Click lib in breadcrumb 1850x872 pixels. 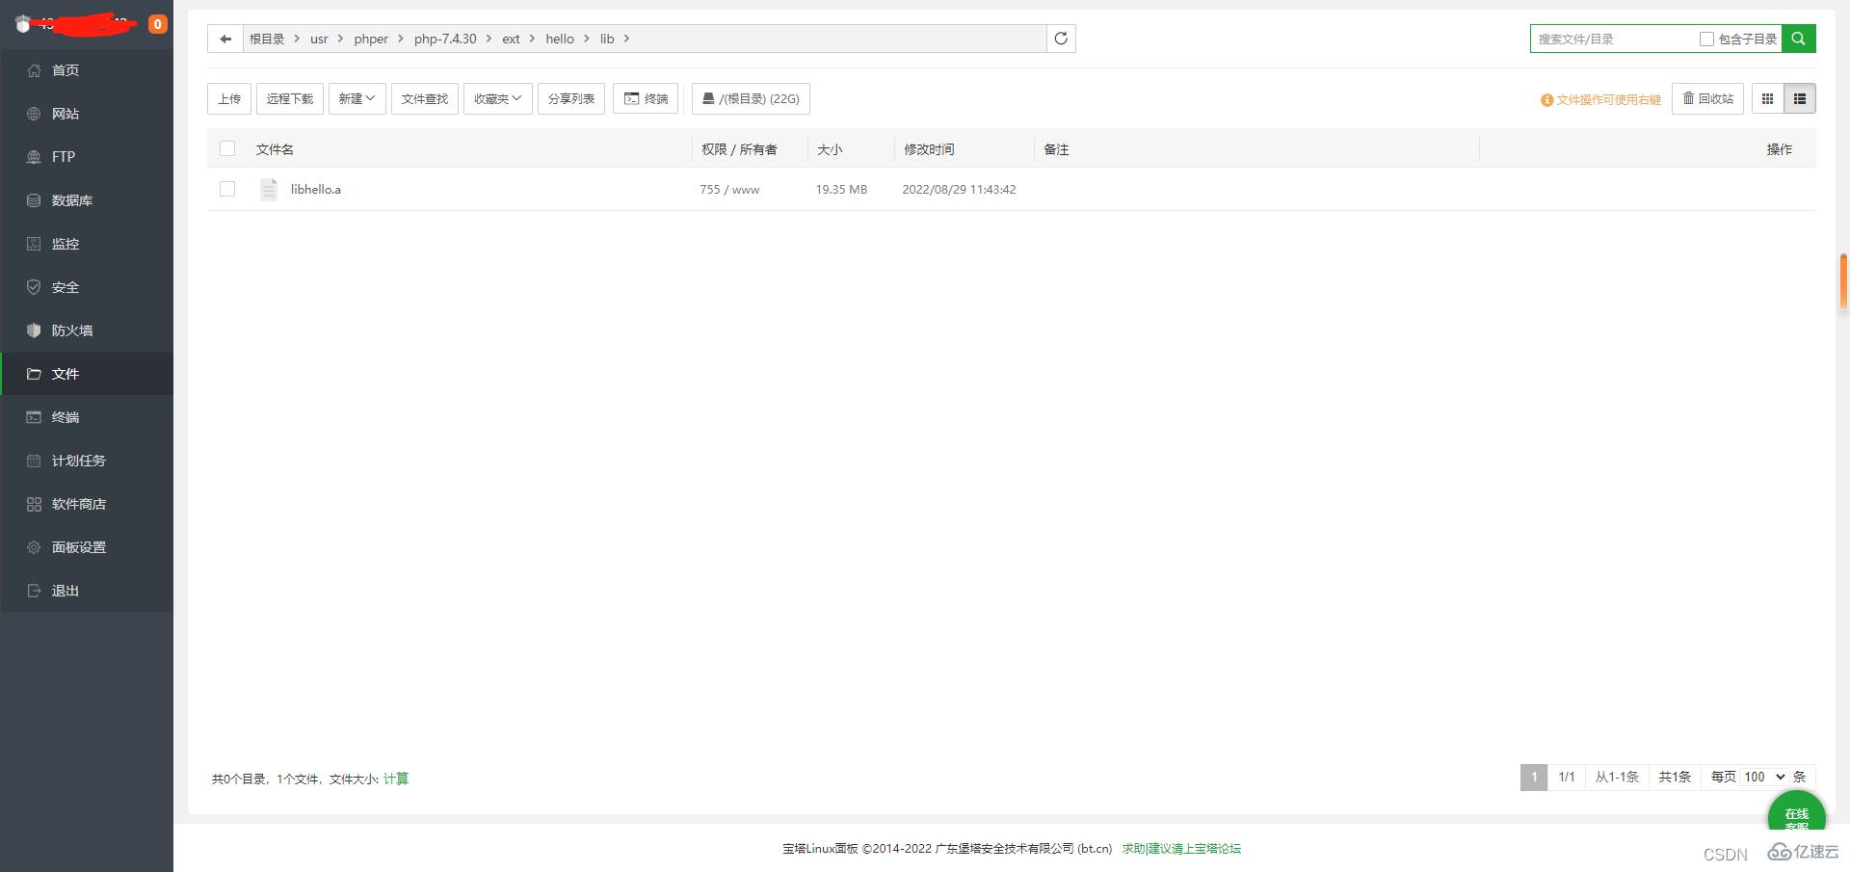[607, 39]
